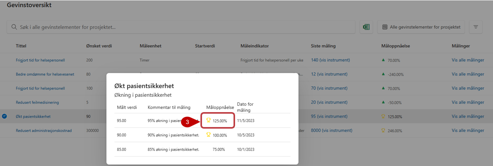Click Vis alle målinger for Redusert administrasjonskostnad
The height and width of the screenshot is (166, 493).
[468, 131]
